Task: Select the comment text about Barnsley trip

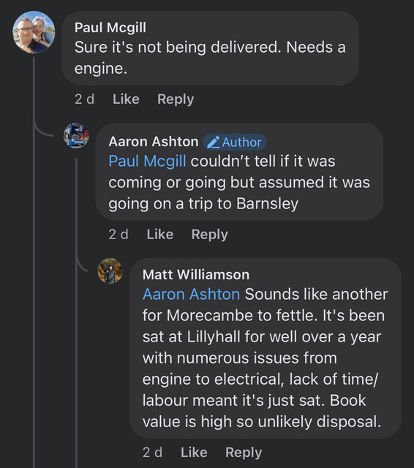Action: 239,182
